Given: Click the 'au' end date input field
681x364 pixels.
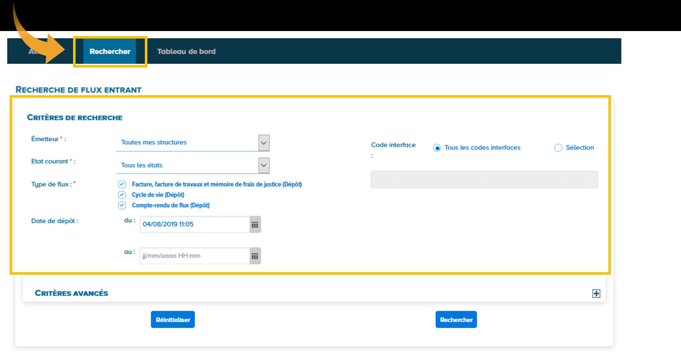Looking at the screenshot, I should pos(195,256).
